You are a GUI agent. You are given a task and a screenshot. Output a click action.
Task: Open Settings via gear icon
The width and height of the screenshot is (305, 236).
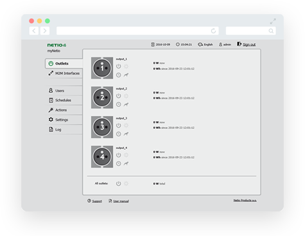[51, 119]
